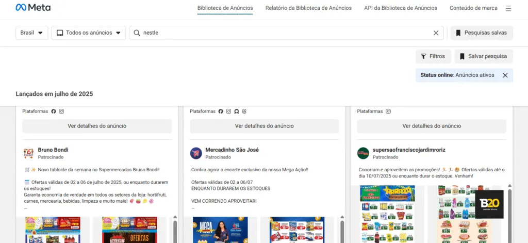
Task: Click Instagram icon in supersaofranciscojardimroriz card
Action: point(388,111)
